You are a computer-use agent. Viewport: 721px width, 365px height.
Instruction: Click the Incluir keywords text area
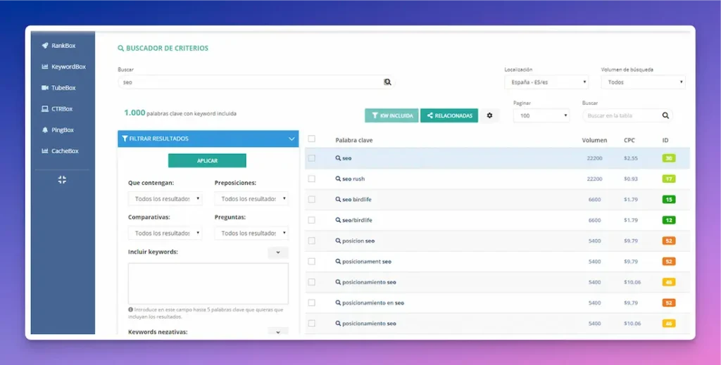click(208, 283)
